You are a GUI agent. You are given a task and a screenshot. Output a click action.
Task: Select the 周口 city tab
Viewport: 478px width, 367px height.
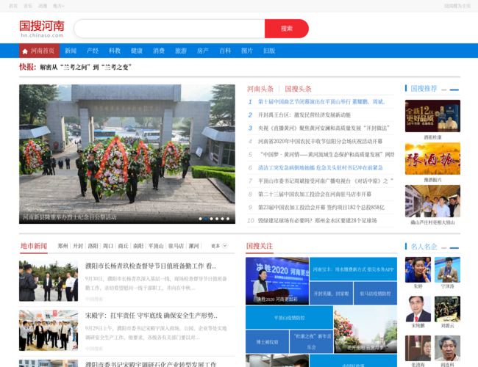[108, 246]
